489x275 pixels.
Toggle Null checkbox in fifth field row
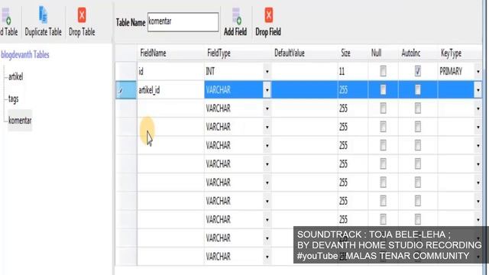383,146
